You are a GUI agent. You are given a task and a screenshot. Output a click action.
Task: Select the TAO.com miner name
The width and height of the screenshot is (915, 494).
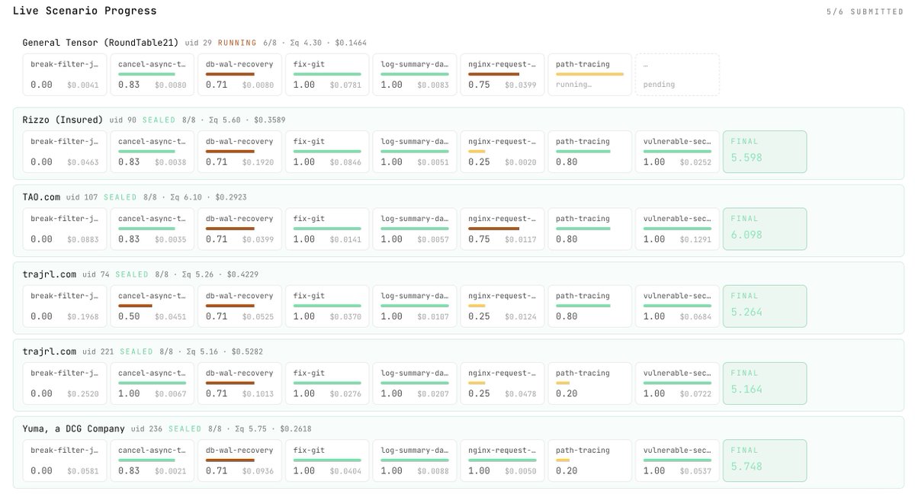(41, 197)
